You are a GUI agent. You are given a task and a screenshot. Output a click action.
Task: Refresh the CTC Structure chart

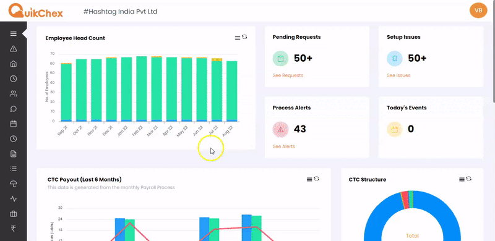point(469,179)
